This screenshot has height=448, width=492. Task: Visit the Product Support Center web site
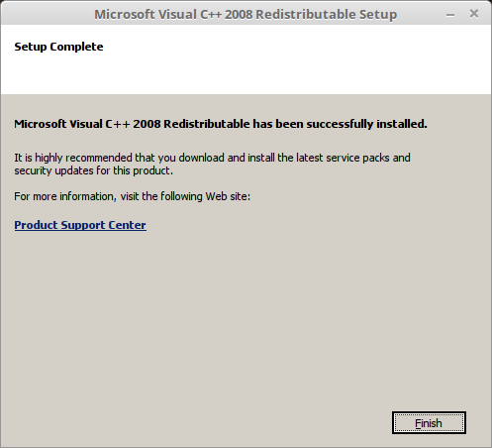pos(80,225)
